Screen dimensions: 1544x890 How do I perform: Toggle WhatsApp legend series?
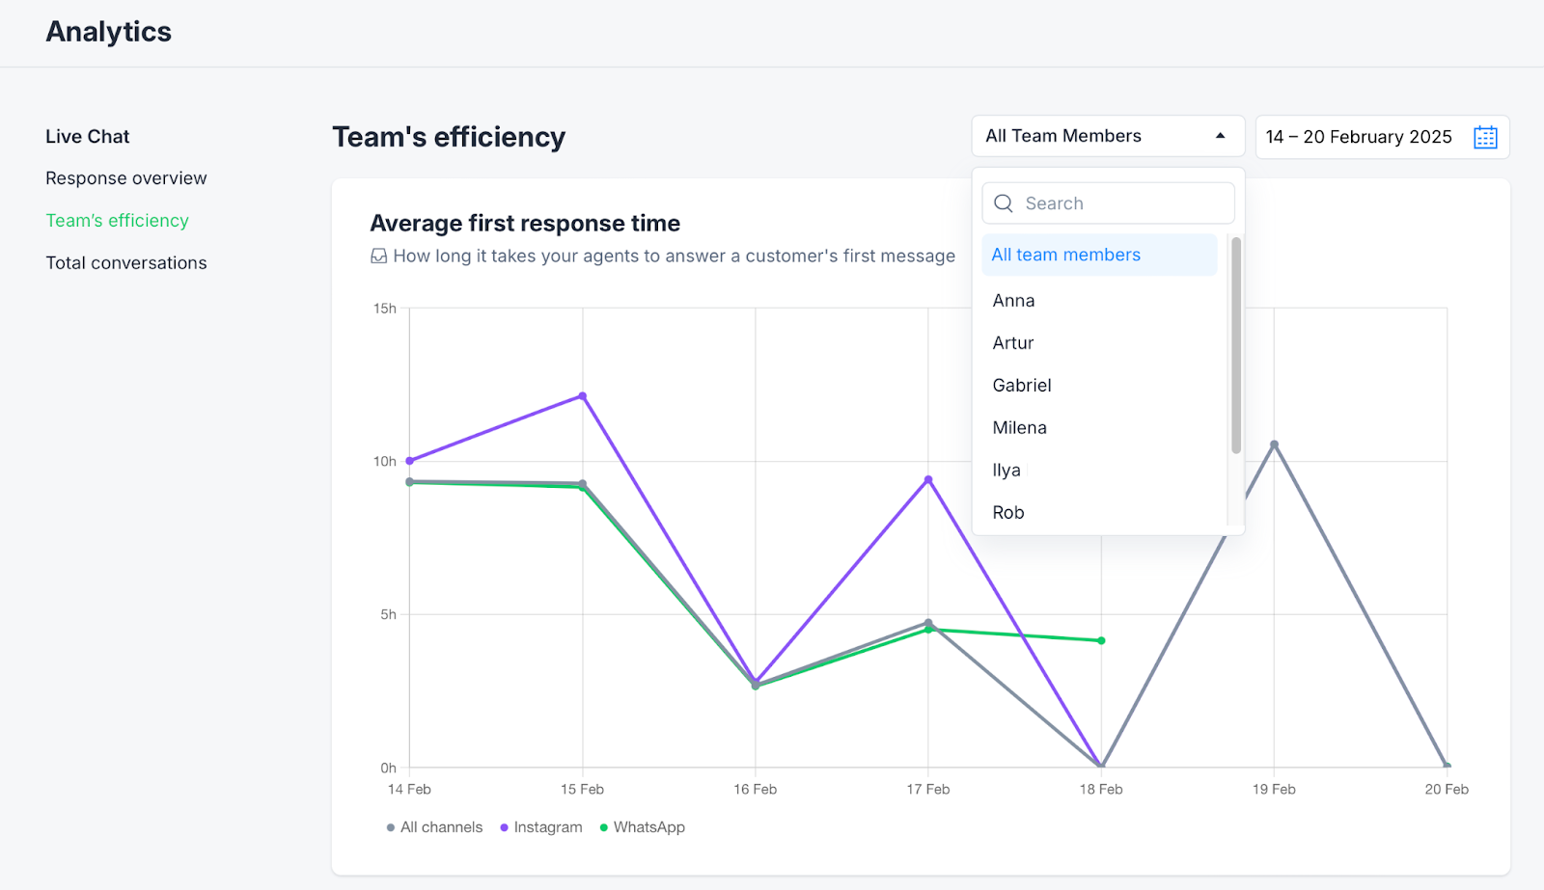[x=642, y=827]
